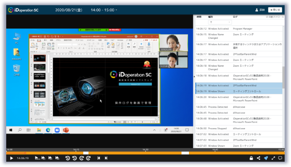Select highlighted 14:06:19 Window Activated ZPToolBarParentWnd row
This screenshot has width=291, height=167.
pos(239,85)
